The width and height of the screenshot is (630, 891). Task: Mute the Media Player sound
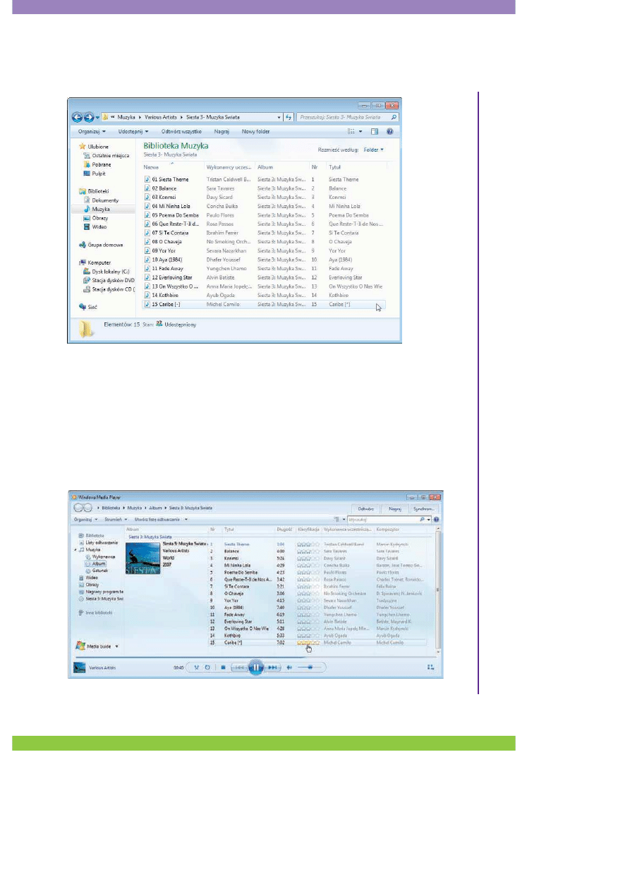[x=289, y=667]
